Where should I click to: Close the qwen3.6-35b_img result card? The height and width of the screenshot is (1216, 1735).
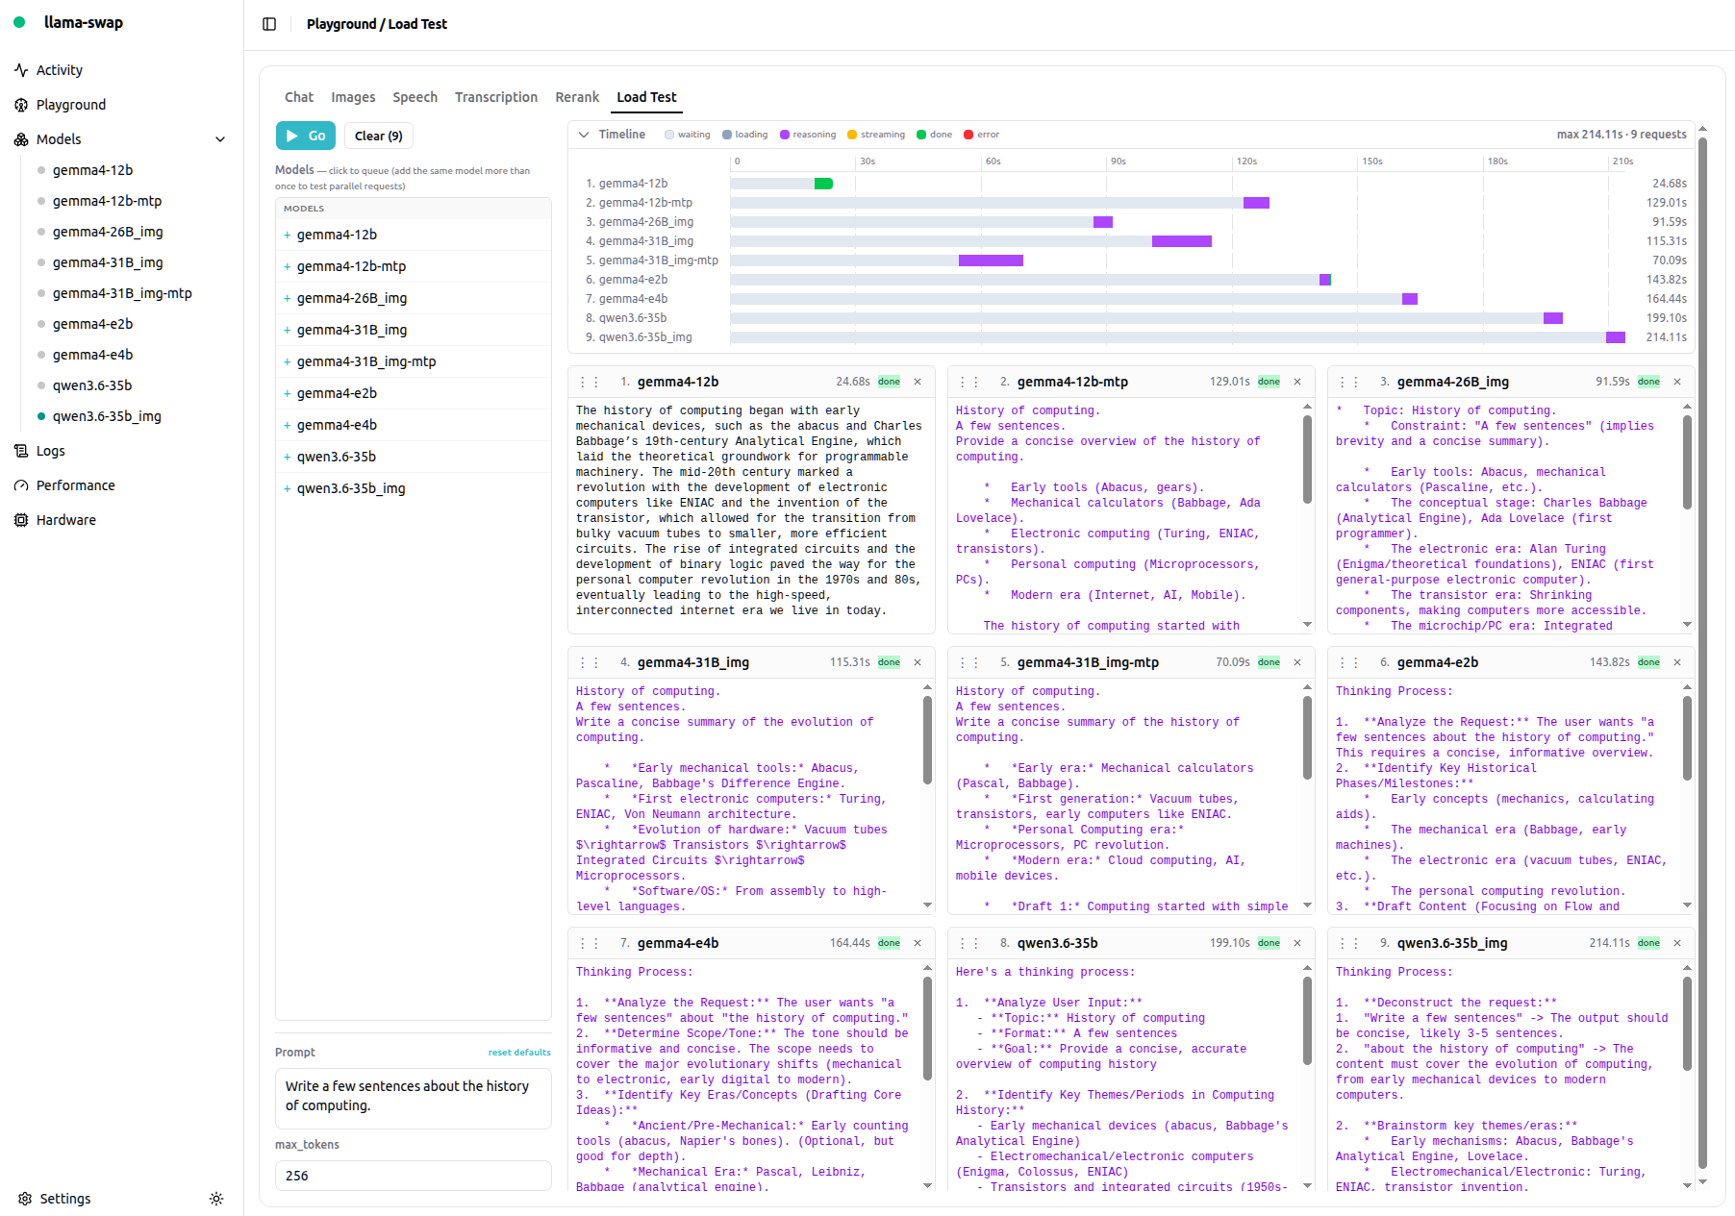pos(1677,943)
